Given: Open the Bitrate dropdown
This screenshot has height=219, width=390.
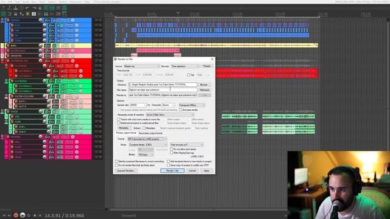Looking at the screenshot, I should pos(146,155).
